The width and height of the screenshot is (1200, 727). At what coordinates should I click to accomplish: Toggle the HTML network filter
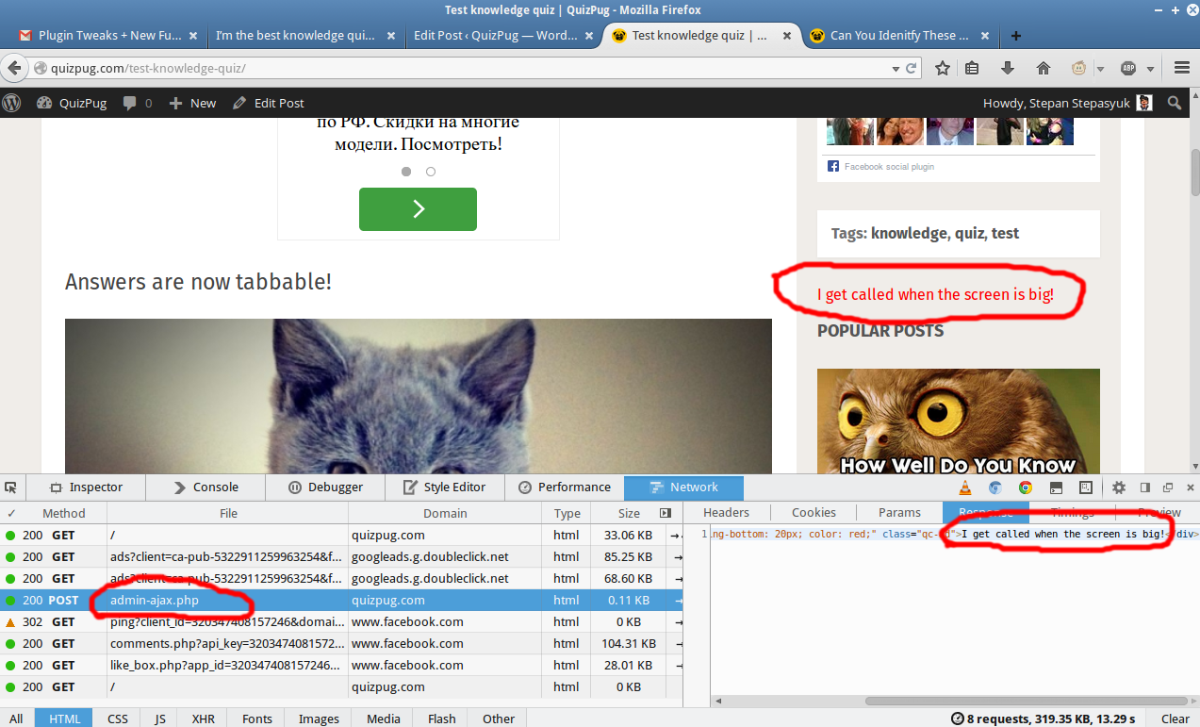64,719
